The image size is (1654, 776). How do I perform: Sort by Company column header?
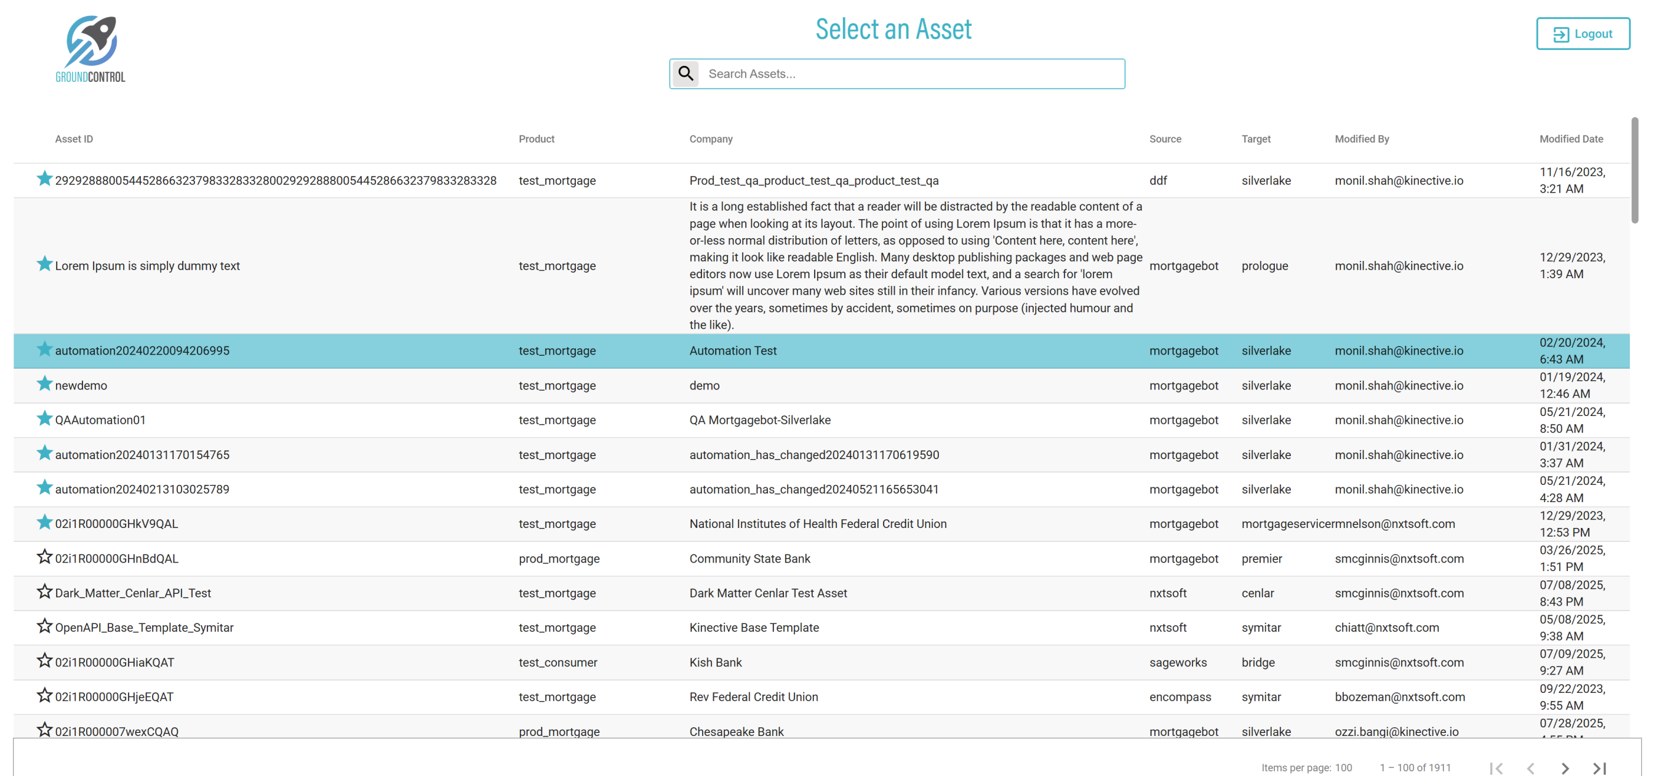click(711, 138)
